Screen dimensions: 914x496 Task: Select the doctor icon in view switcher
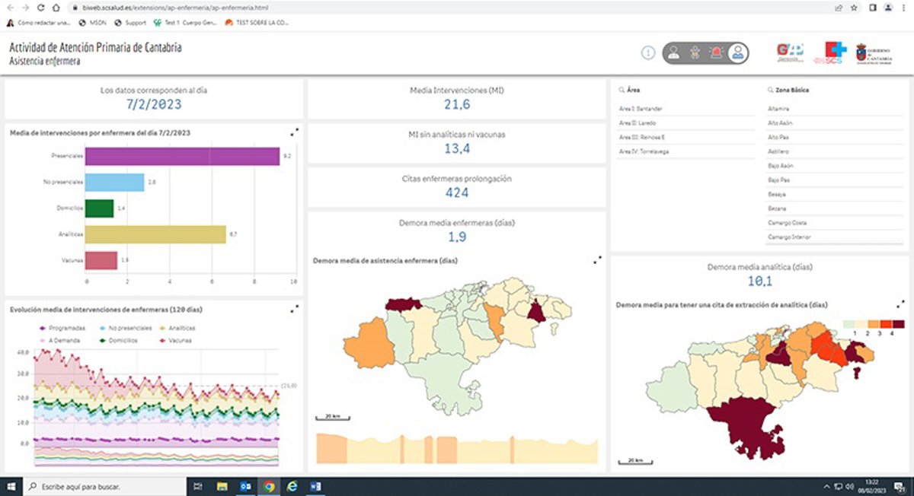673,52
